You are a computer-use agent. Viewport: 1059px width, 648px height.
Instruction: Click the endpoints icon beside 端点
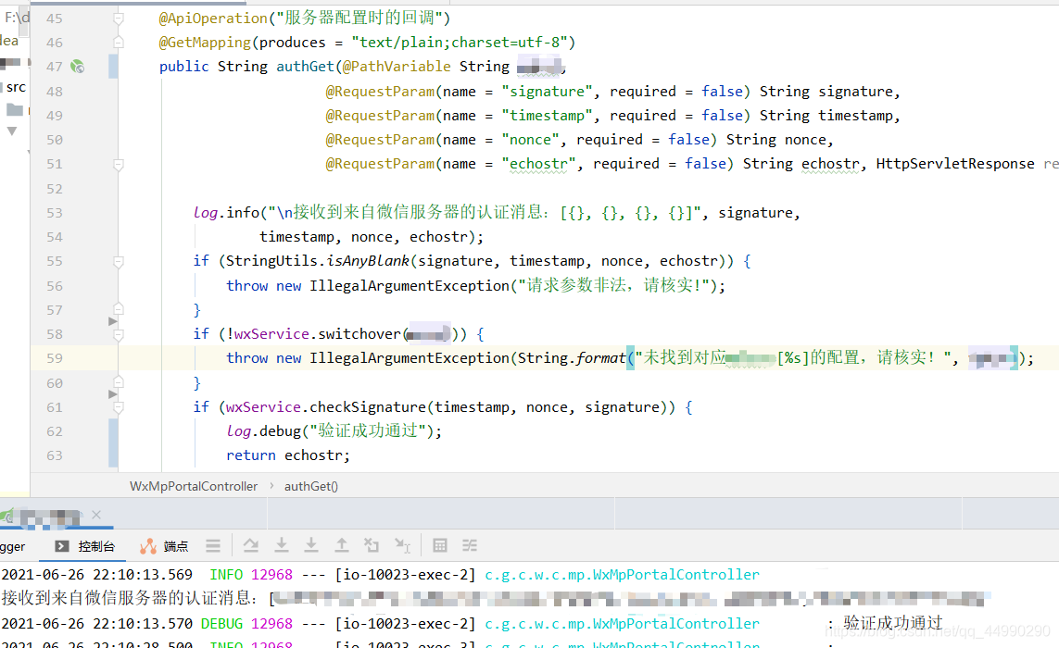(148, 546)
